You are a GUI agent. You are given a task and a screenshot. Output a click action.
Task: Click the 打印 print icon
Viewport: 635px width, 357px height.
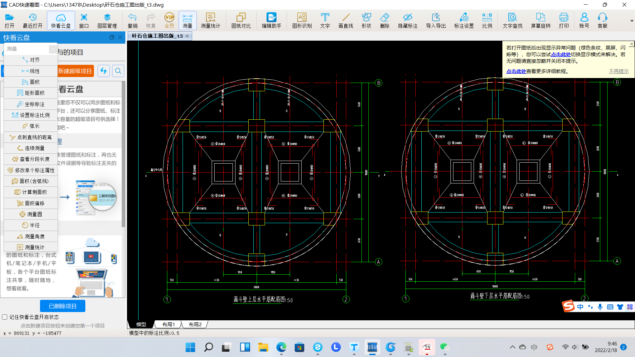click(564, 20)
